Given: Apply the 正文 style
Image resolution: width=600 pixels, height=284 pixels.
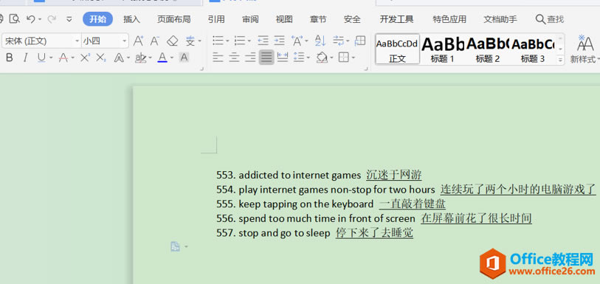Looking at the screenshot, I should [397, 49].
